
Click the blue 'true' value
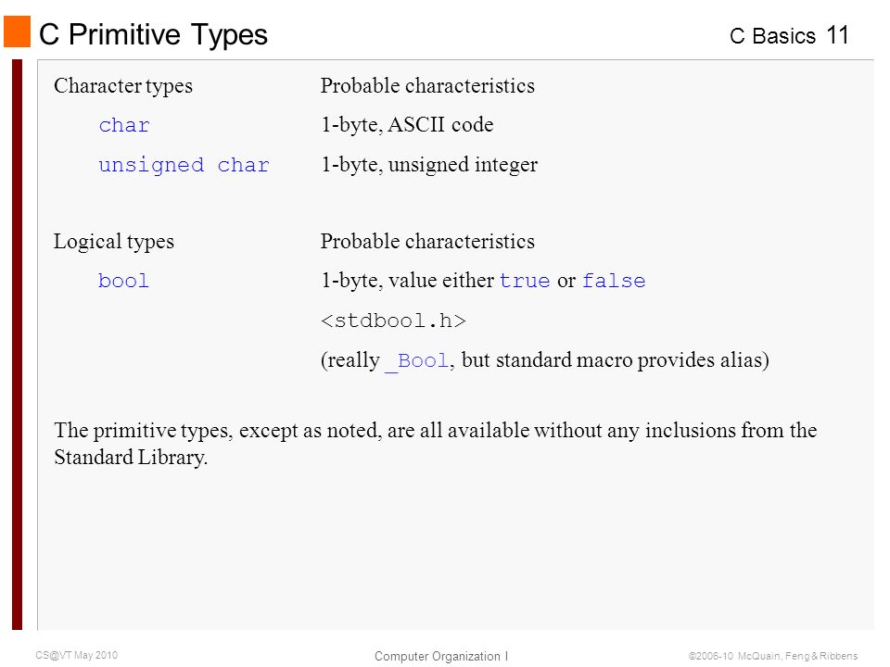[x=525, y=281]
